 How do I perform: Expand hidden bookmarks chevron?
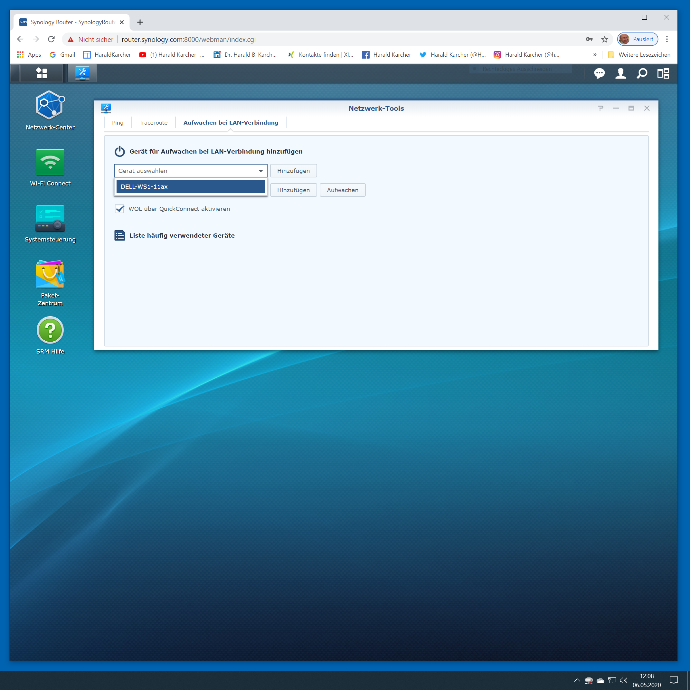[595, 55]
